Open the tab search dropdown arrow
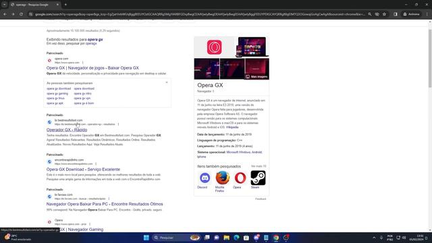This screenshot has height=243, width=432. pos(5,5)
